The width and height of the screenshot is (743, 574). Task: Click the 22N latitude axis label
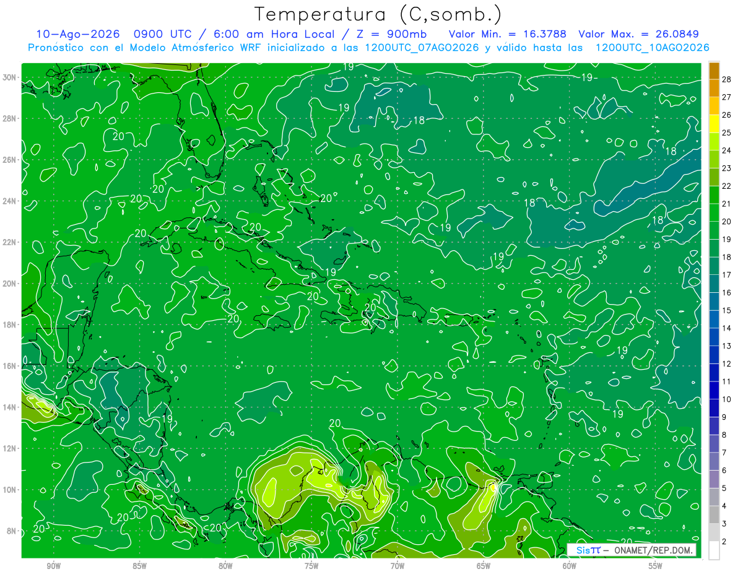click(10, 242)
